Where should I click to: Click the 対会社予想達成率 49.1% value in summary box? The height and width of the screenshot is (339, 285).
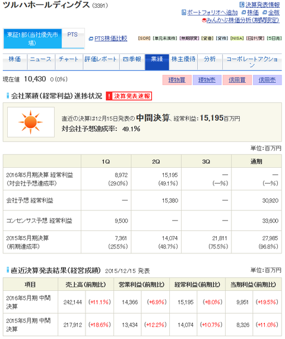click(x=131, y=129)
